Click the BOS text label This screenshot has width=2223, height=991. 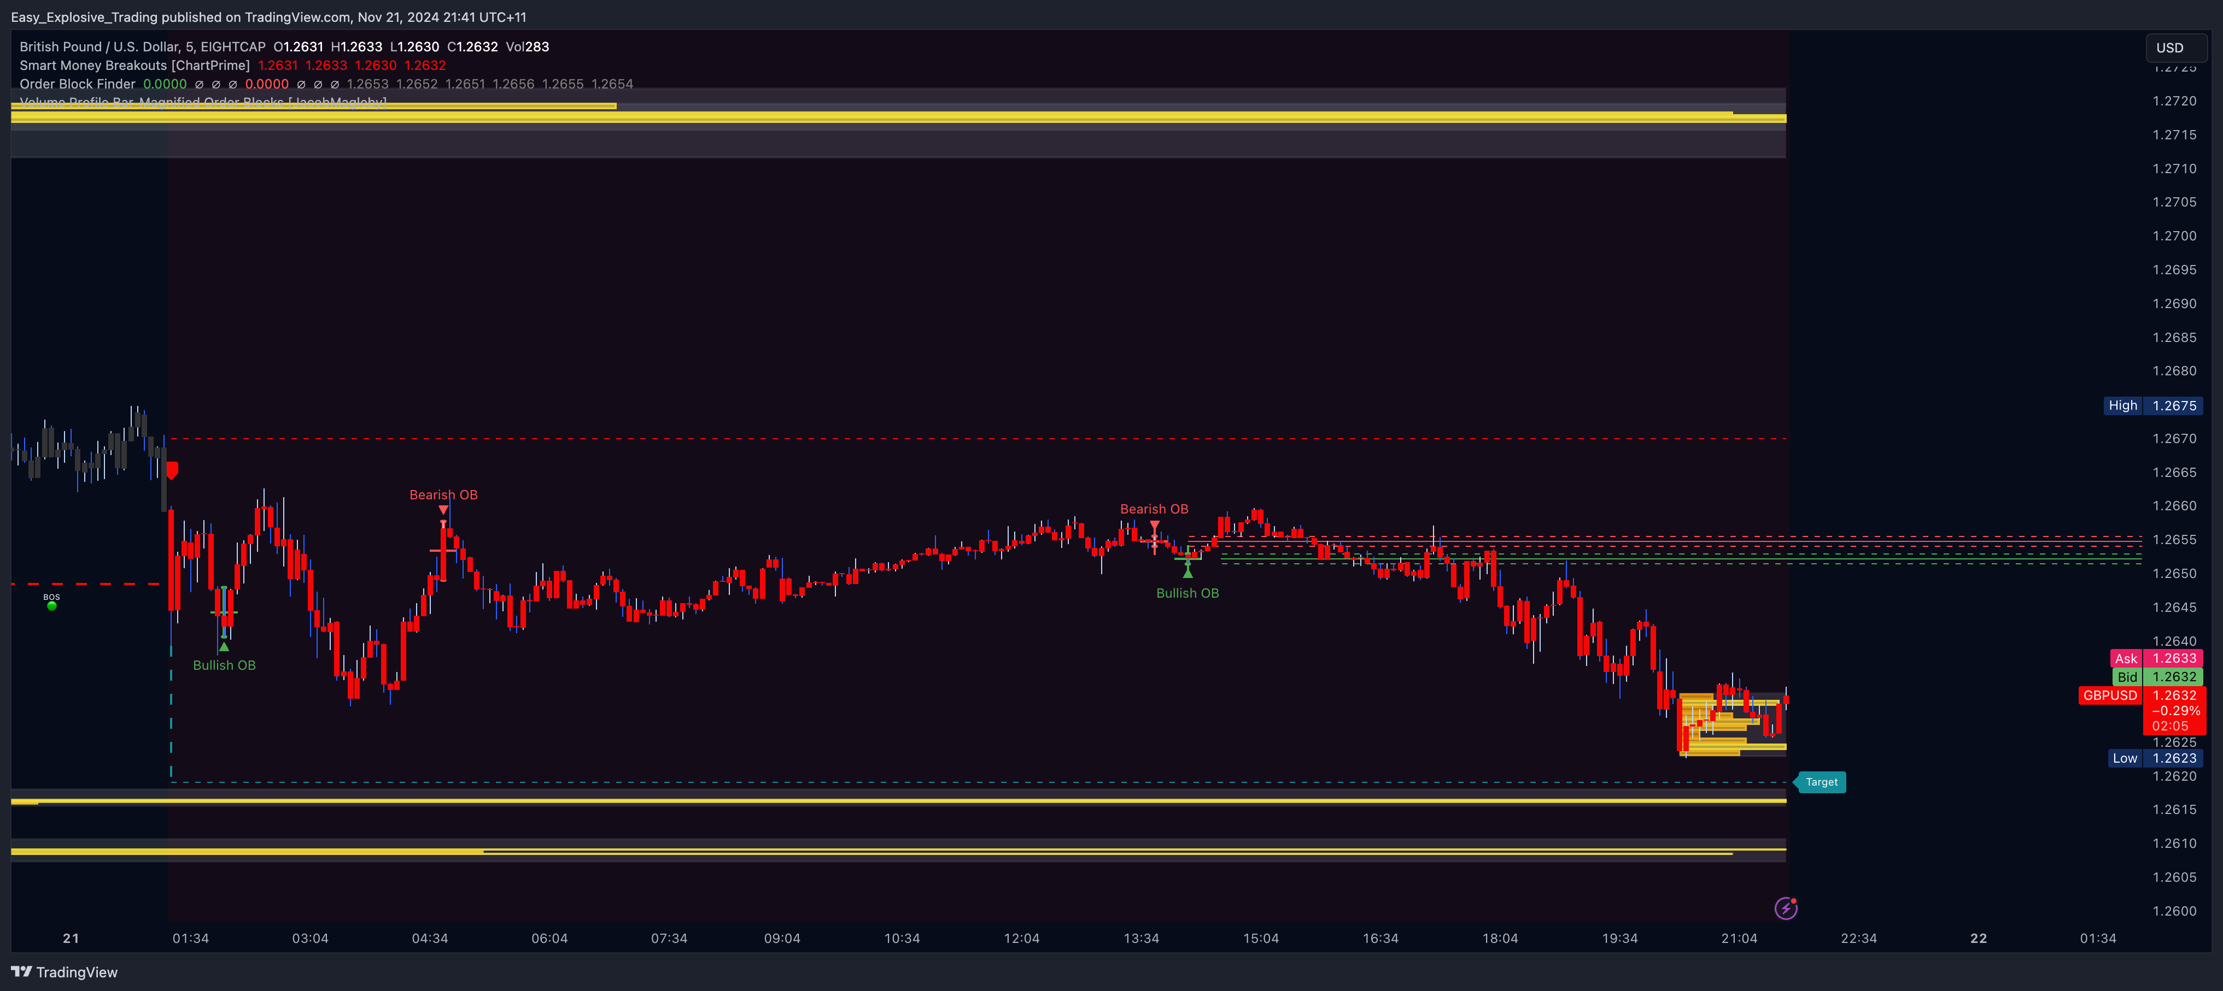(x=52, y=597)
